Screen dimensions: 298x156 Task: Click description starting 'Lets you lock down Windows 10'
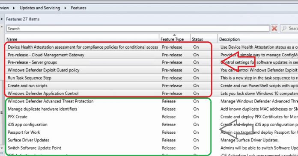pos(259,93)
